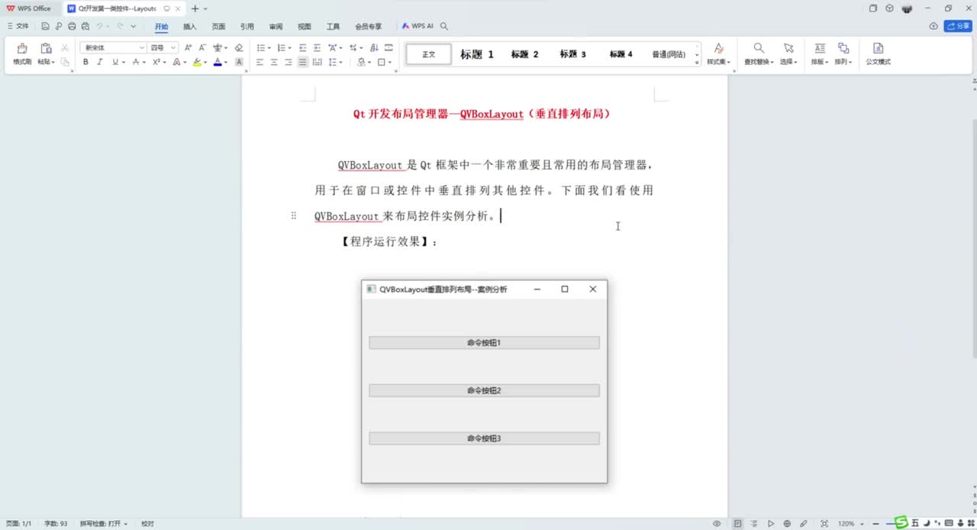This screenshot has width=977, height=530.
Task: Click the web layout globe icon
Action: [787, 524]
